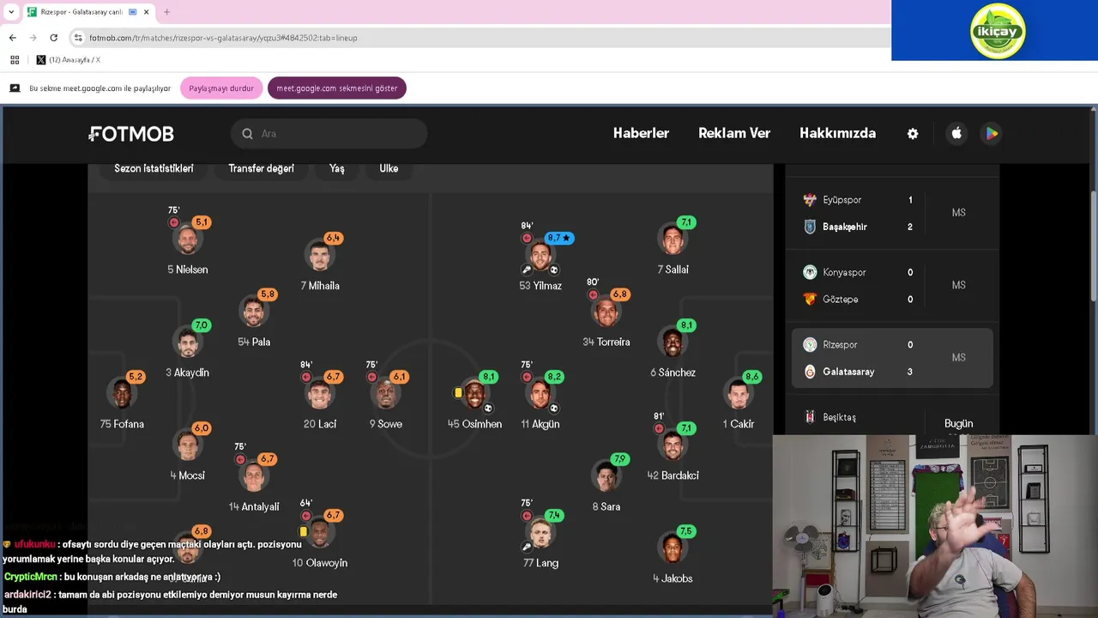Image resolution: width=1098 pixels, height=618 pixels.
Task: Open player Sallai's photo
Action: tap(673, 239)
